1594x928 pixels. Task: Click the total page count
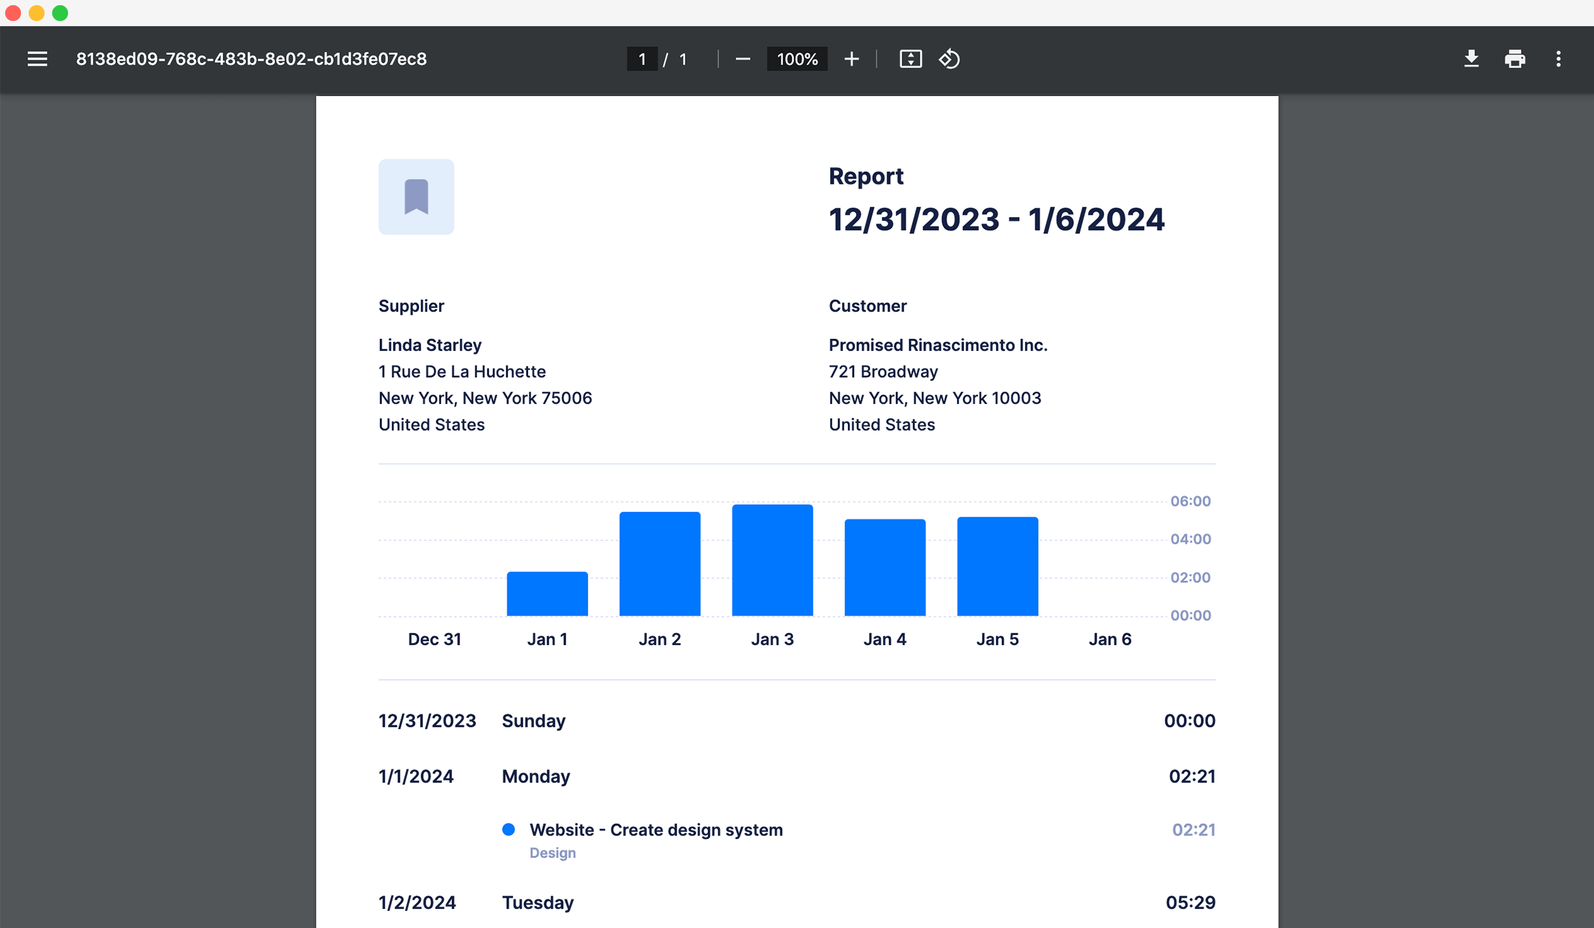[683, 59]
